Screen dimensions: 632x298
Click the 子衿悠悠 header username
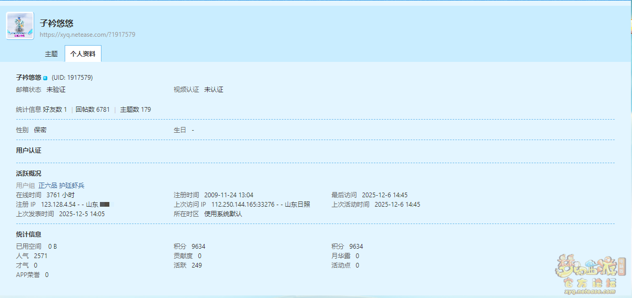click(x=56, y=23)
